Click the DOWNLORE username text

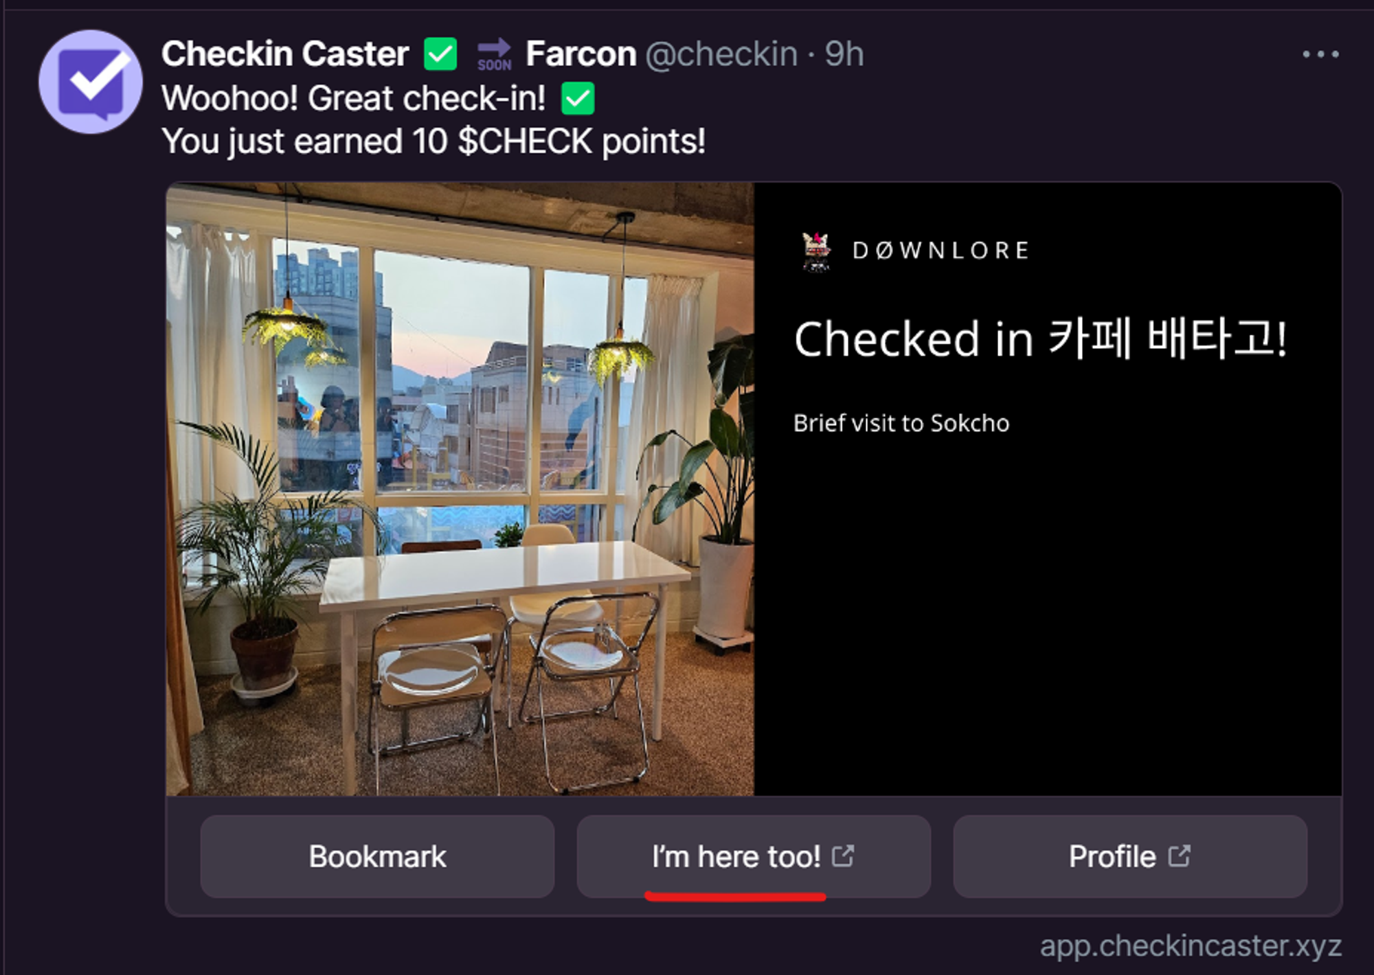click(x=941, y=251)
